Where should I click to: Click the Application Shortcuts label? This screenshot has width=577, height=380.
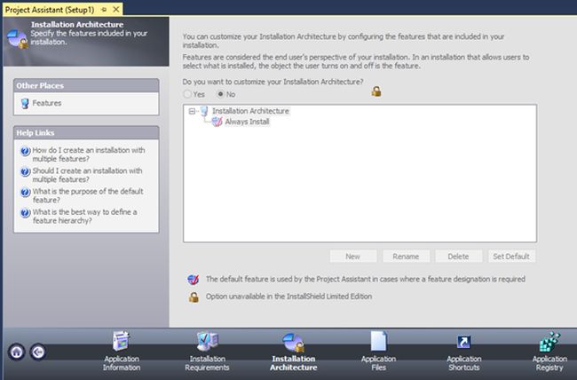[x=464, y=363]
